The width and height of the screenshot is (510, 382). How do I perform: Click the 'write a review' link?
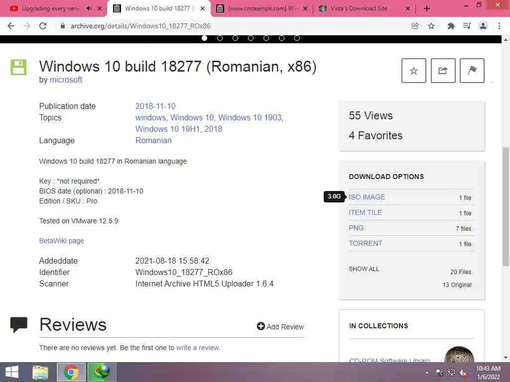198,348
